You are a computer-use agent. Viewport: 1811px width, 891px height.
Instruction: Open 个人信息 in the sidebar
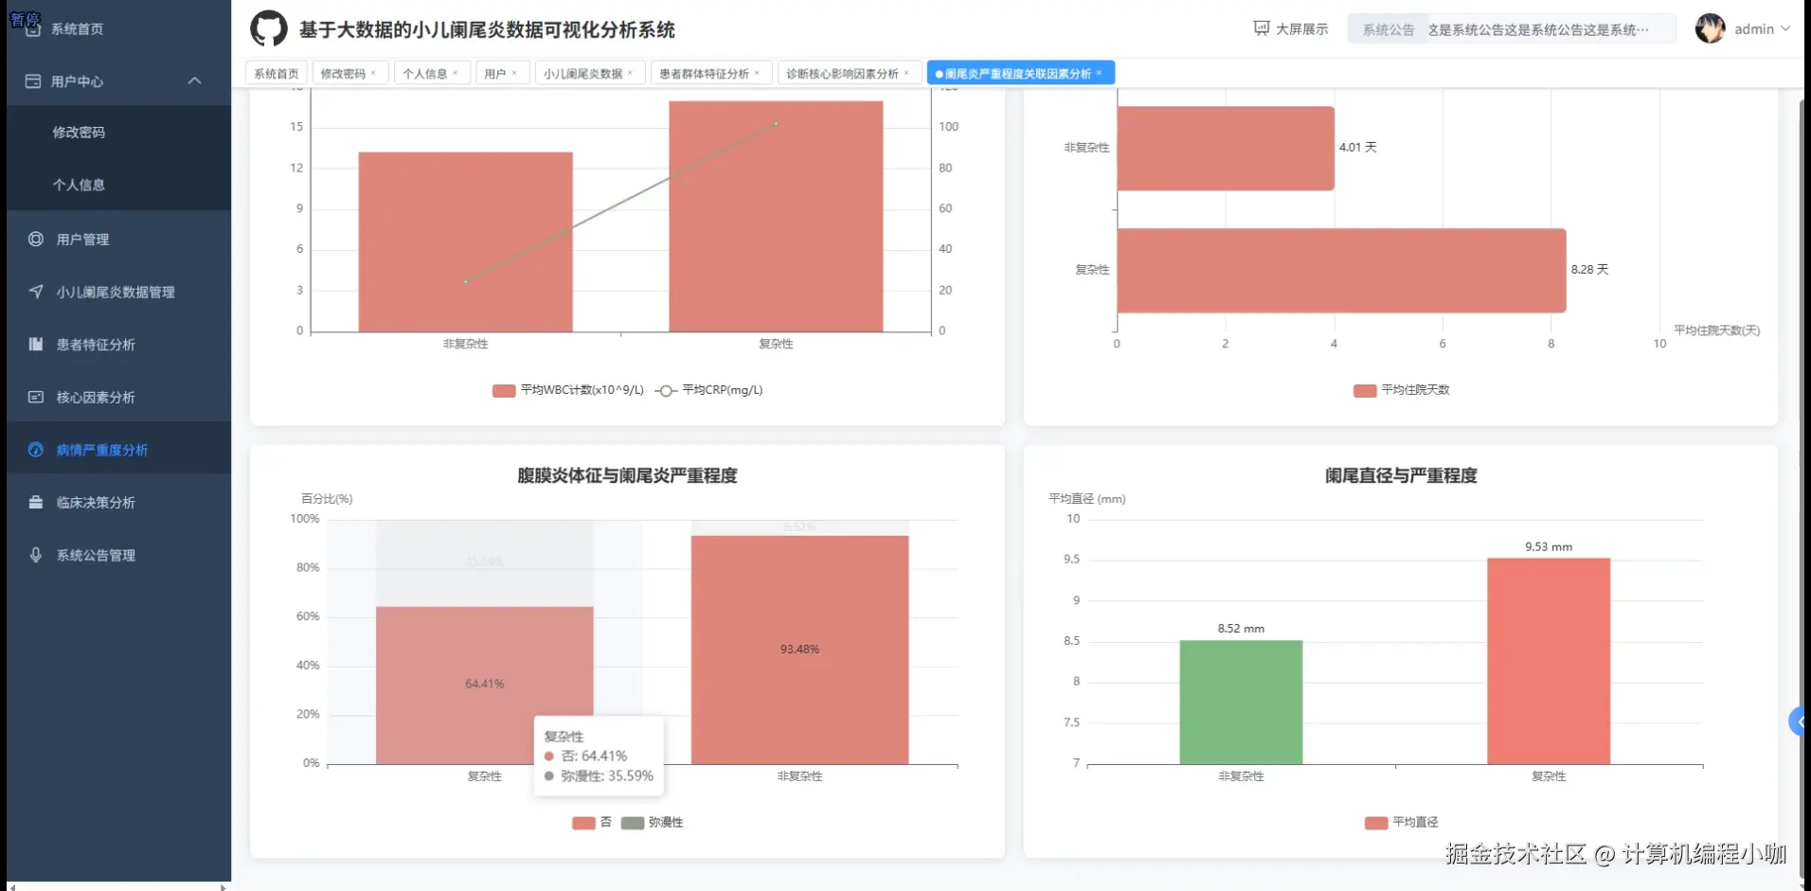point(79,185)
